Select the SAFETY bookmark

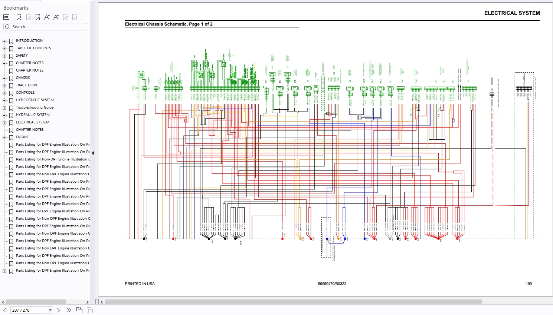click(x=22, y=56)
